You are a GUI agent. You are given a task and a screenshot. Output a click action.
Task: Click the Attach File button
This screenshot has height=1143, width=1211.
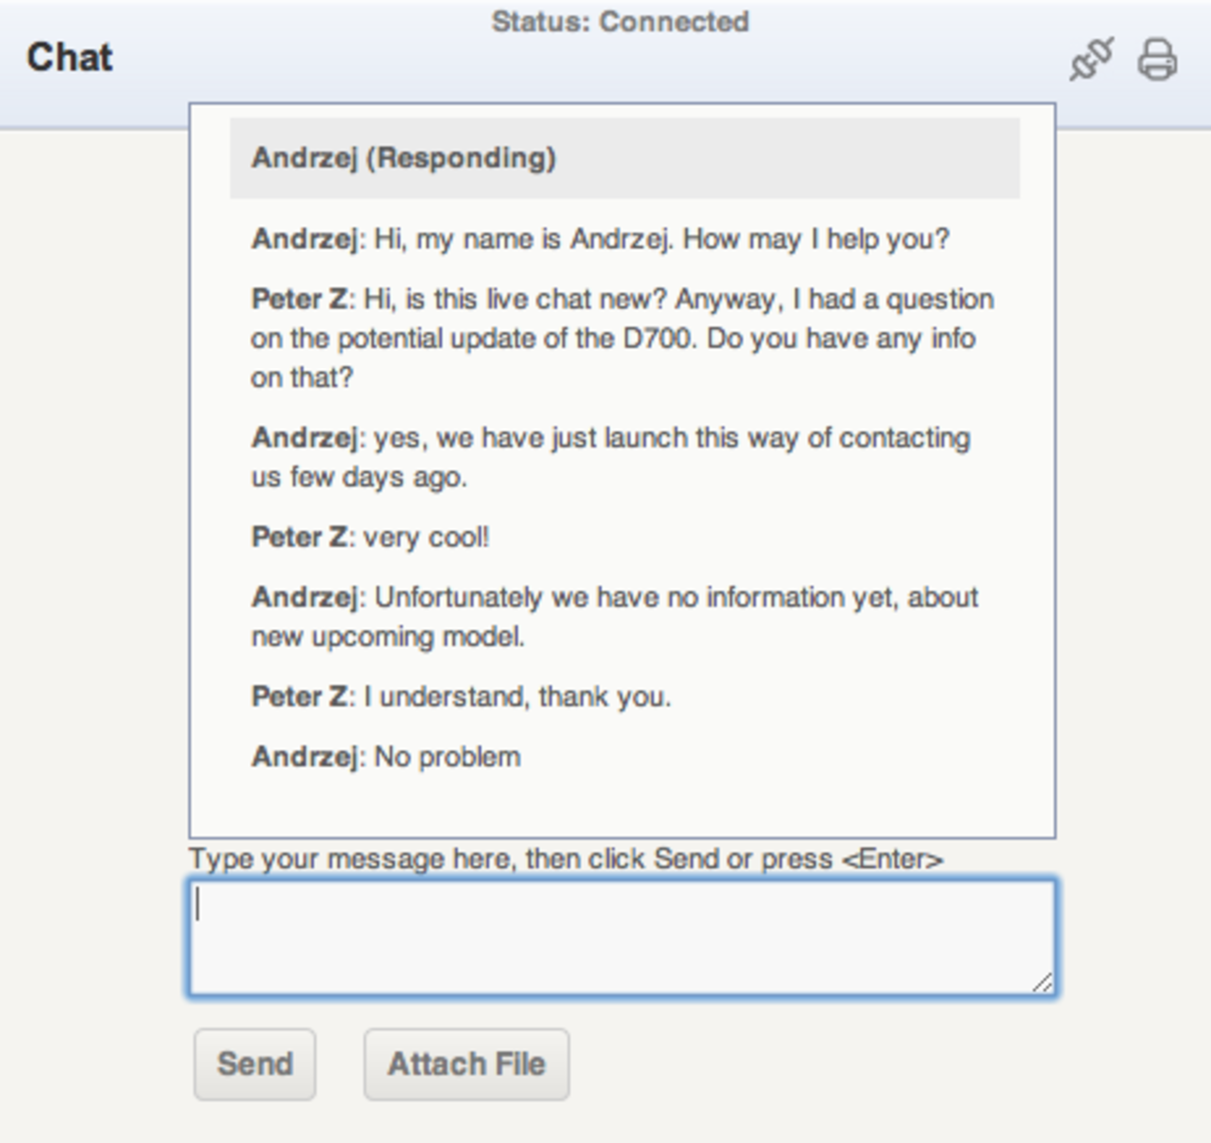[x=466, y=1064]
